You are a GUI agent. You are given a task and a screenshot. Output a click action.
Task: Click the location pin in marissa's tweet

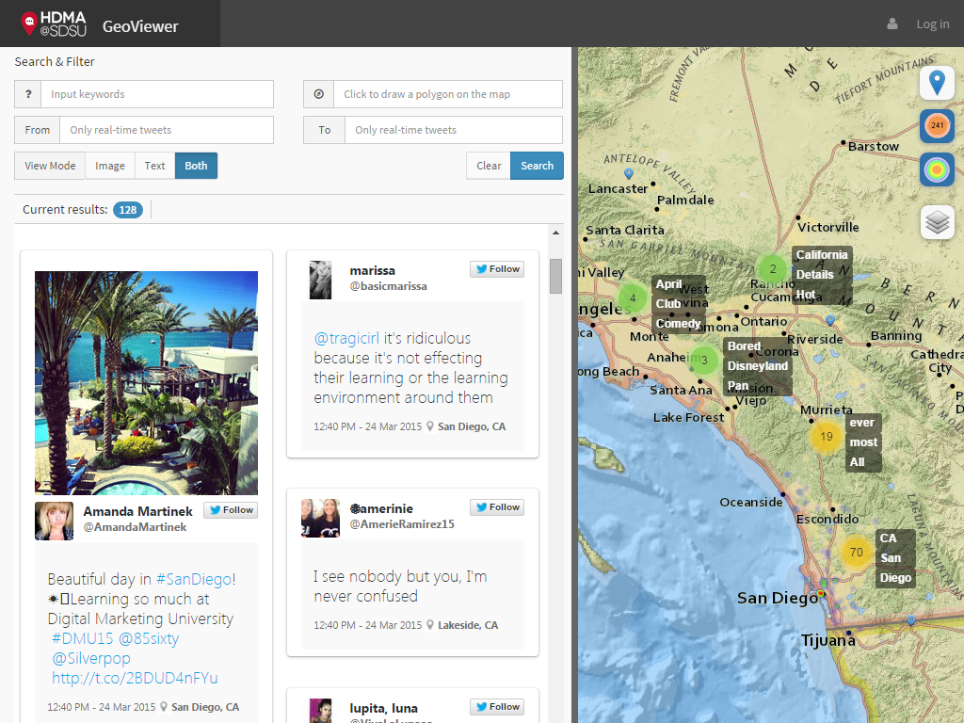coord(430,426)
